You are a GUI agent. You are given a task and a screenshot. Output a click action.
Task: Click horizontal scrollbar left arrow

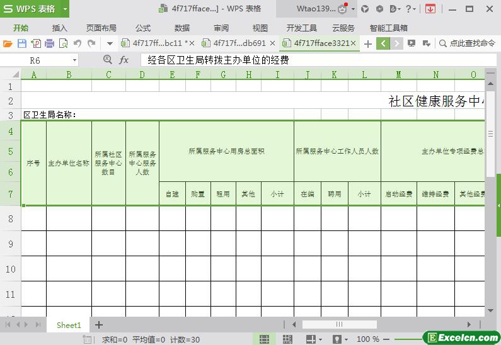click(x=294, y=325)
